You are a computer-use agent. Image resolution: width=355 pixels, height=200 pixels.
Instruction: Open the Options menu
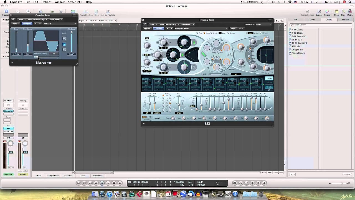[46, 2]
